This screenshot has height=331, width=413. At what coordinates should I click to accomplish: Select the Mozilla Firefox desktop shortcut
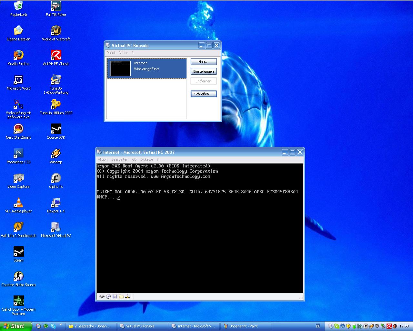click(18, 58)
